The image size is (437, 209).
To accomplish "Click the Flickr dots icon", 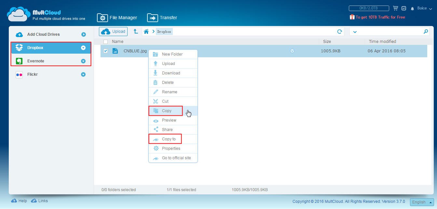I will [19, 74].
